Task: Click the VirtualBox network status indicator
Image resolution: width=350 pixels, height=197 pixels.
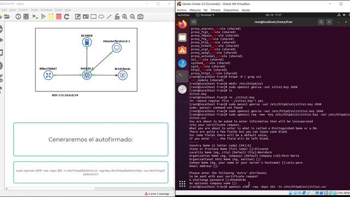Action: tap(304, 193)
